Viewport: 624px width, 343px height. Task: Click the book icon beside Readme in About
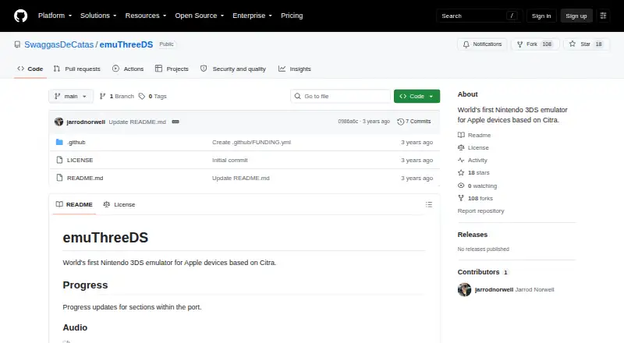pyautogui.click(x=461, y=135)
